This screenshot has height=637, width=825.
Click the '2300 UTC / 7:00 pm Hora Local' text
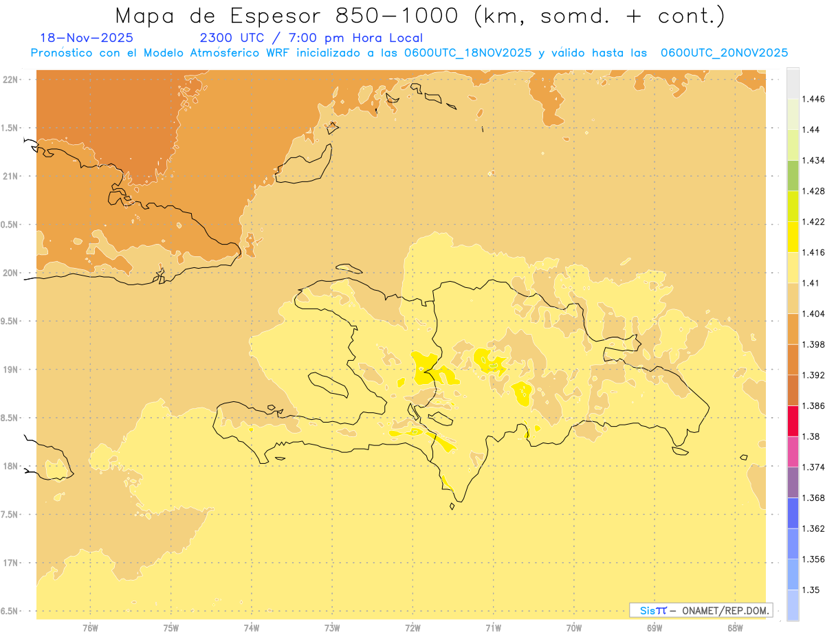coord(311,38)
